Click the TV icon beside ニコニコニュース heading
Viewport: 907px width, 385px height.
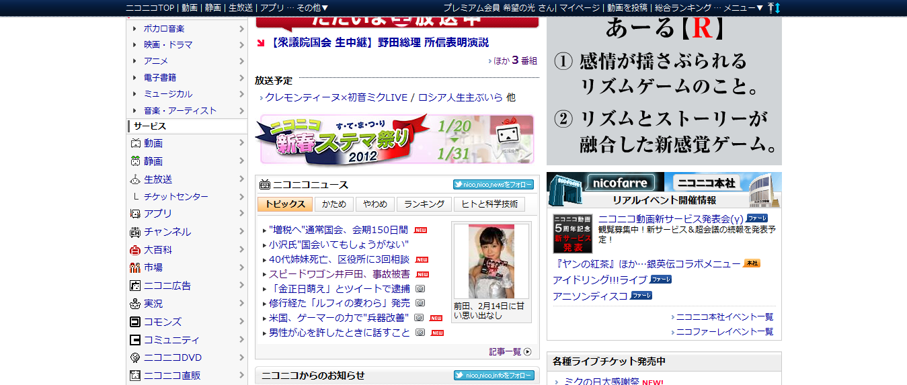pos(265,185)
